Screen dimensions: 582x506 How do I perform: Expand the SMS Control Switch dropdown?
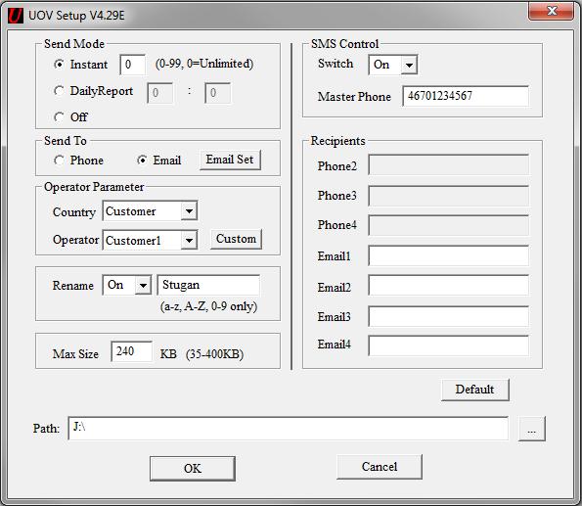point(409,65)
